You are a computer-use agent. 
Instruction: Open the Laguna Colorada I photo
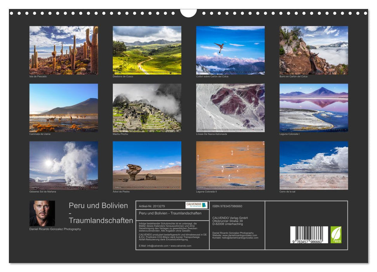[x=314, y=108]
